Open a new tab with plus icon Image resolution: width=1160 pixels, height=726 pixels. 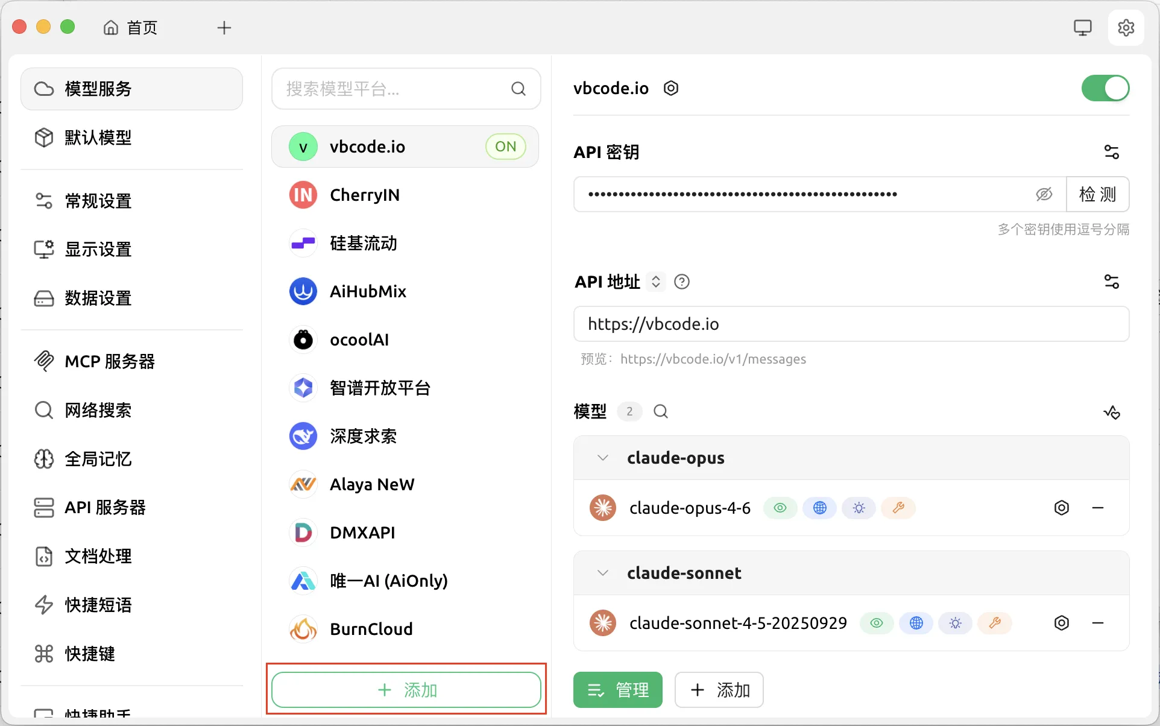tap(224, 28)
